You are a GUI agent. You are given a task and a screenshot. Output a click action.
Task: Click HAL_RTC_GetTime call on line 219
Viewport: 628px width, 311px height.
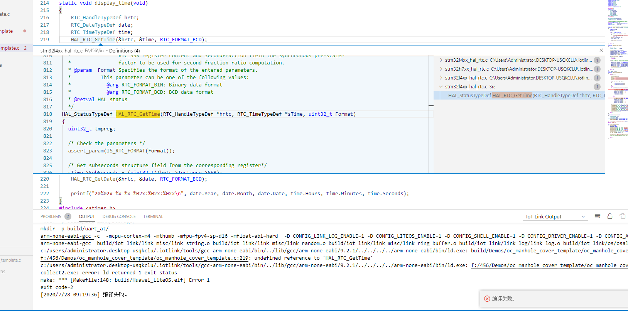pyautogui.click(x=93, y=40)
